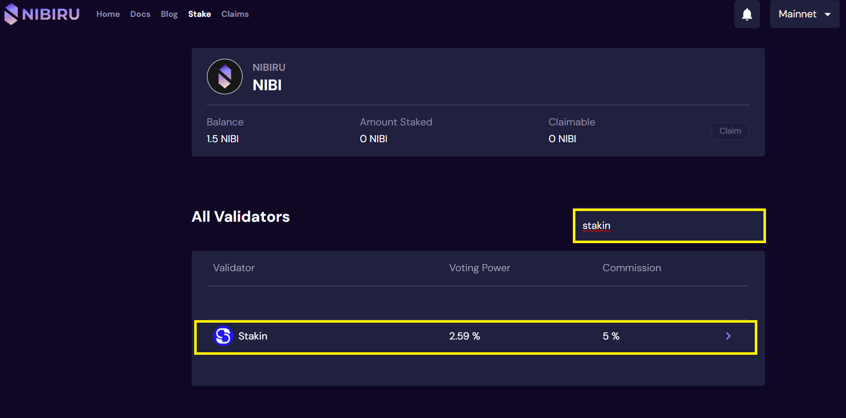Switch to the Stake tab
Screen dimensions: 846x418
pos(199,14)
